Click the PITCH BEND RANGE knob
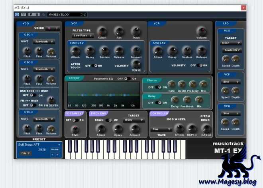 (x=206, y=129)
